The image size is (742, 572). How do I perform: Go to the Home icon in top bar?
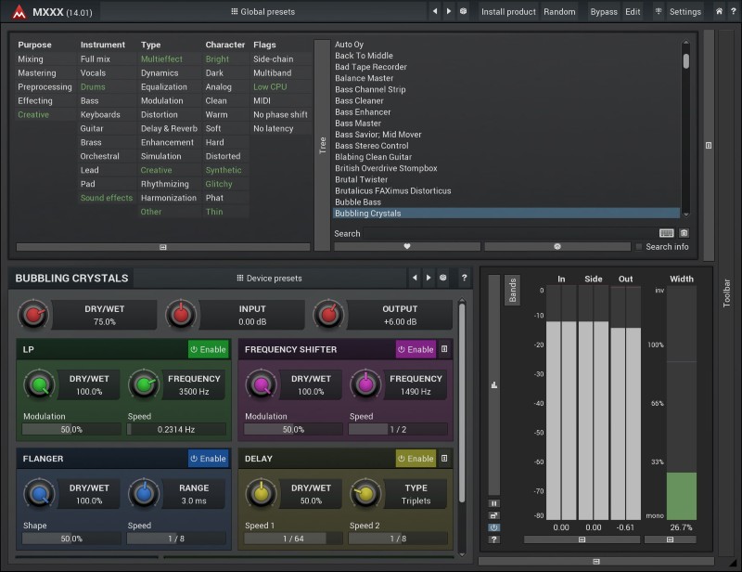coord(719,12)
